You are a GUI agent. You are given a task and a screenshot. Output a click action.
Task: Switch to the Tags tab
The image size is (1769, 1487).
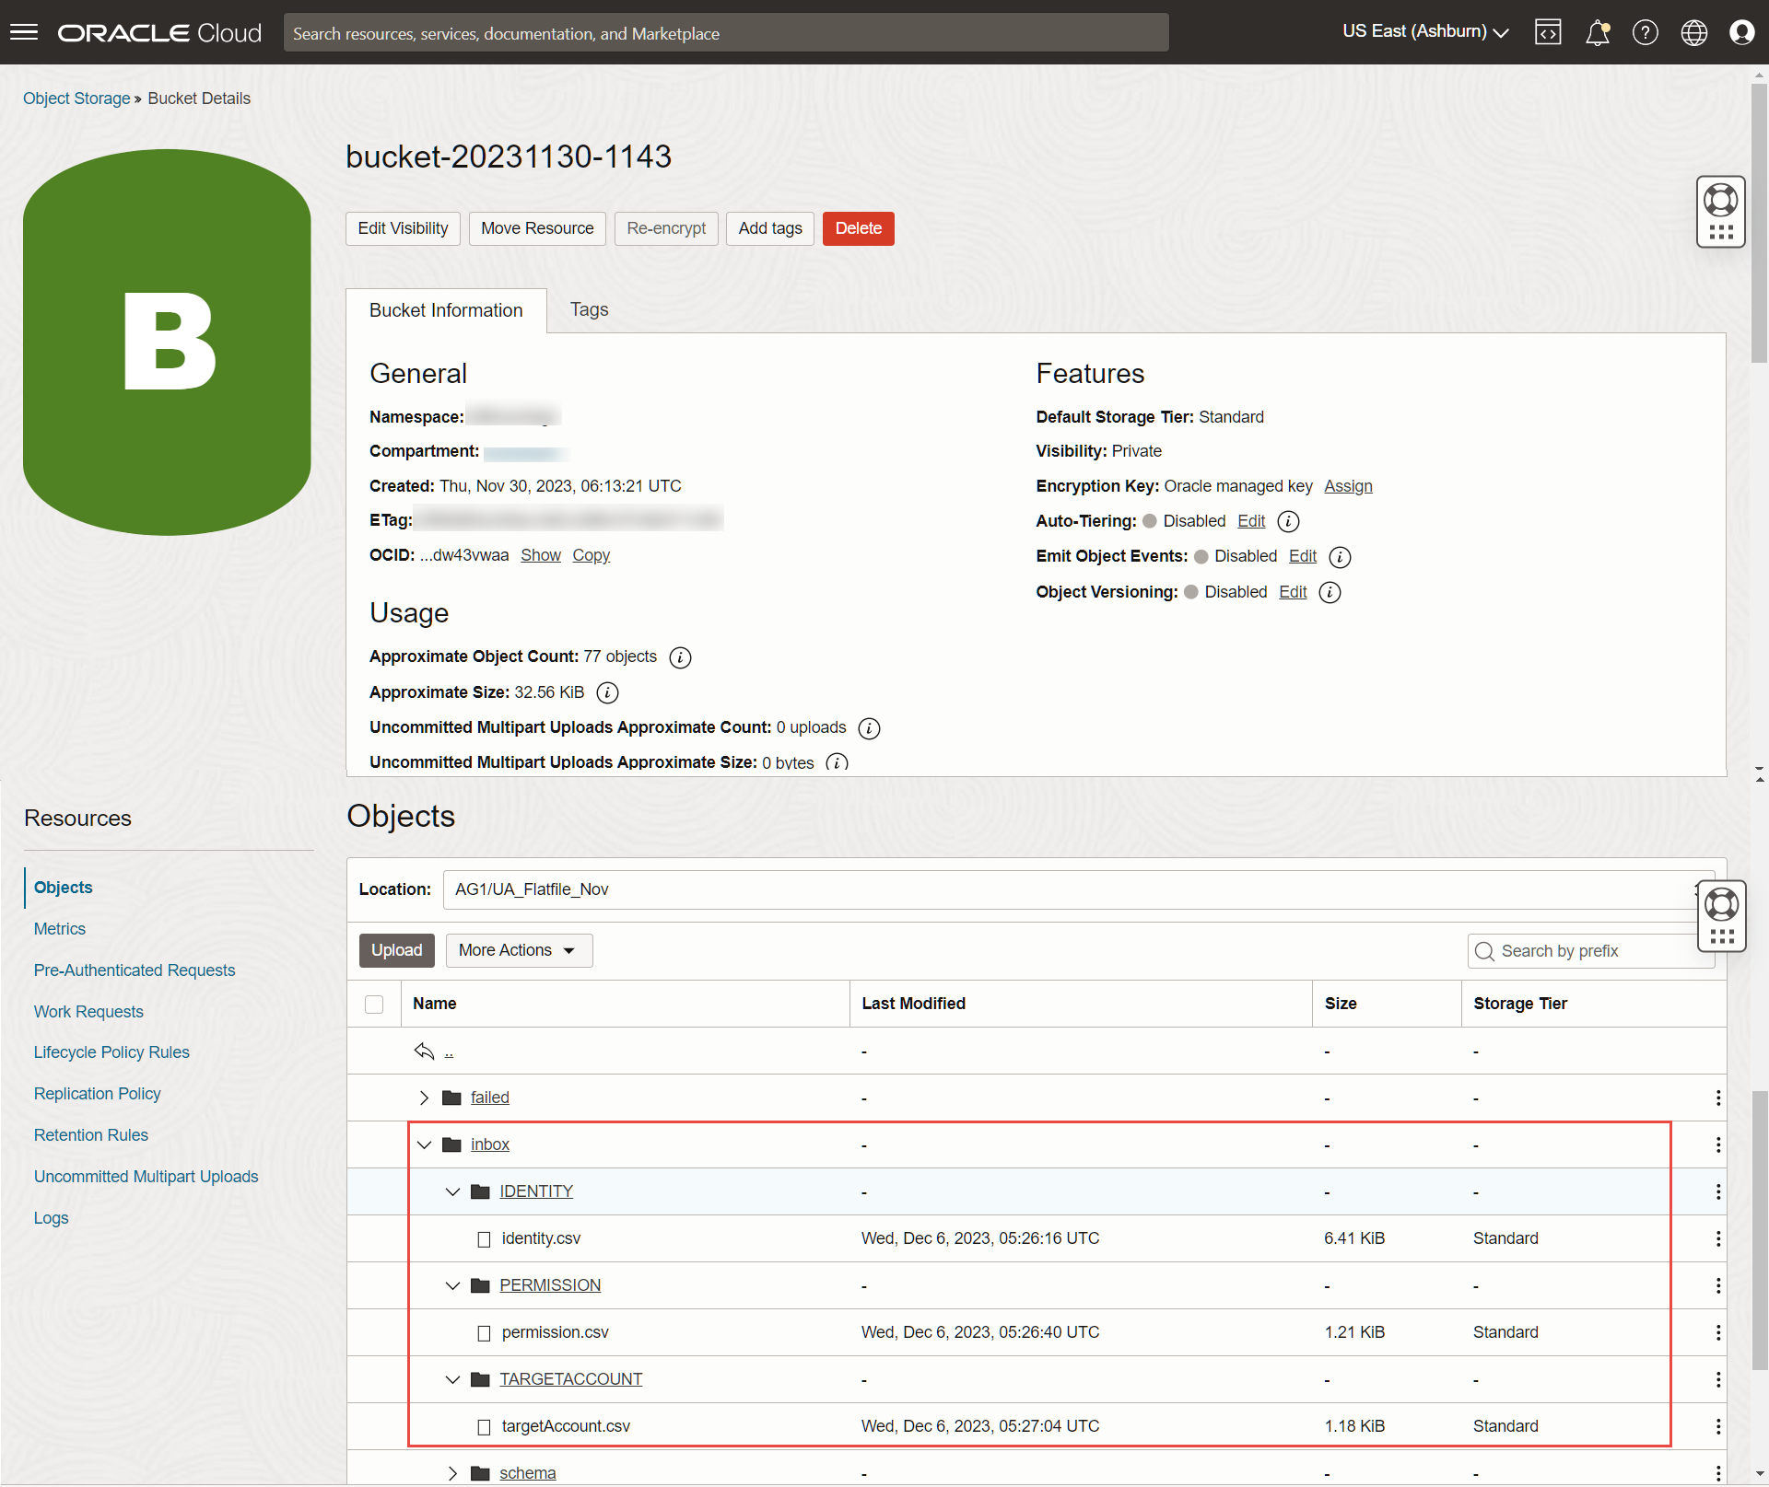tap(589, 310)
